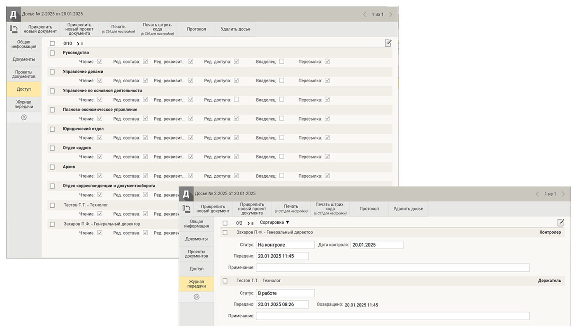Screen dimensions: 576x329
Task: Click the Д logo in the transfer journal window
Action: pos(186,194)
